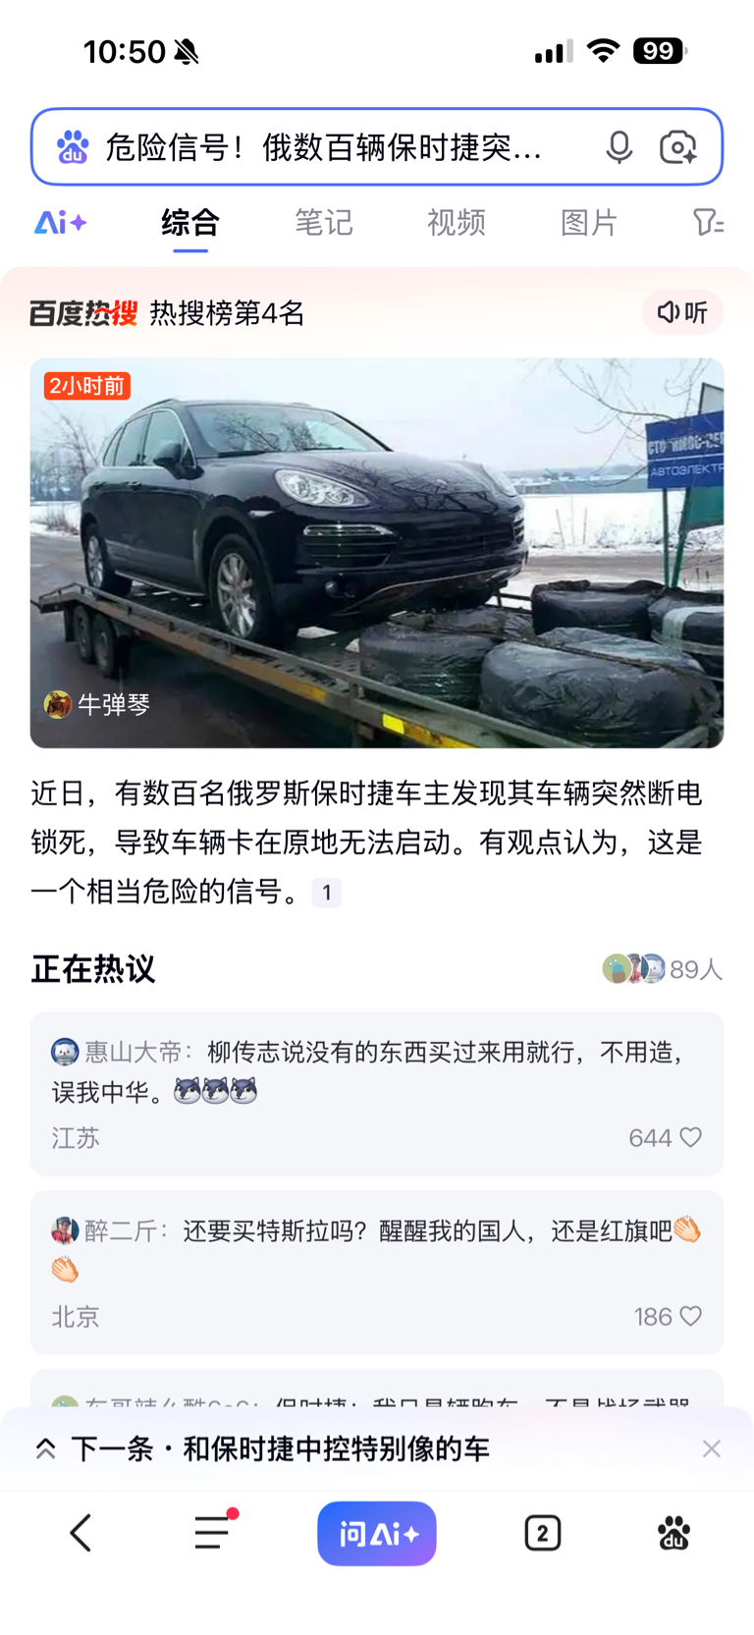754x1635 pixels.
Task: Expand the 下一条 next item banner
Action: point(261,1448)
